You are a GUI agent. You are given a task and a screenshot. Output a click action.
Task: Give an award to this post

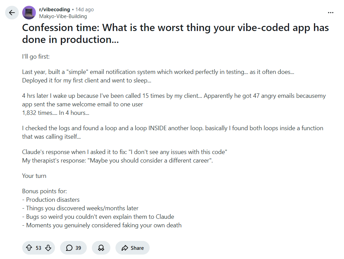pos(101,248)
